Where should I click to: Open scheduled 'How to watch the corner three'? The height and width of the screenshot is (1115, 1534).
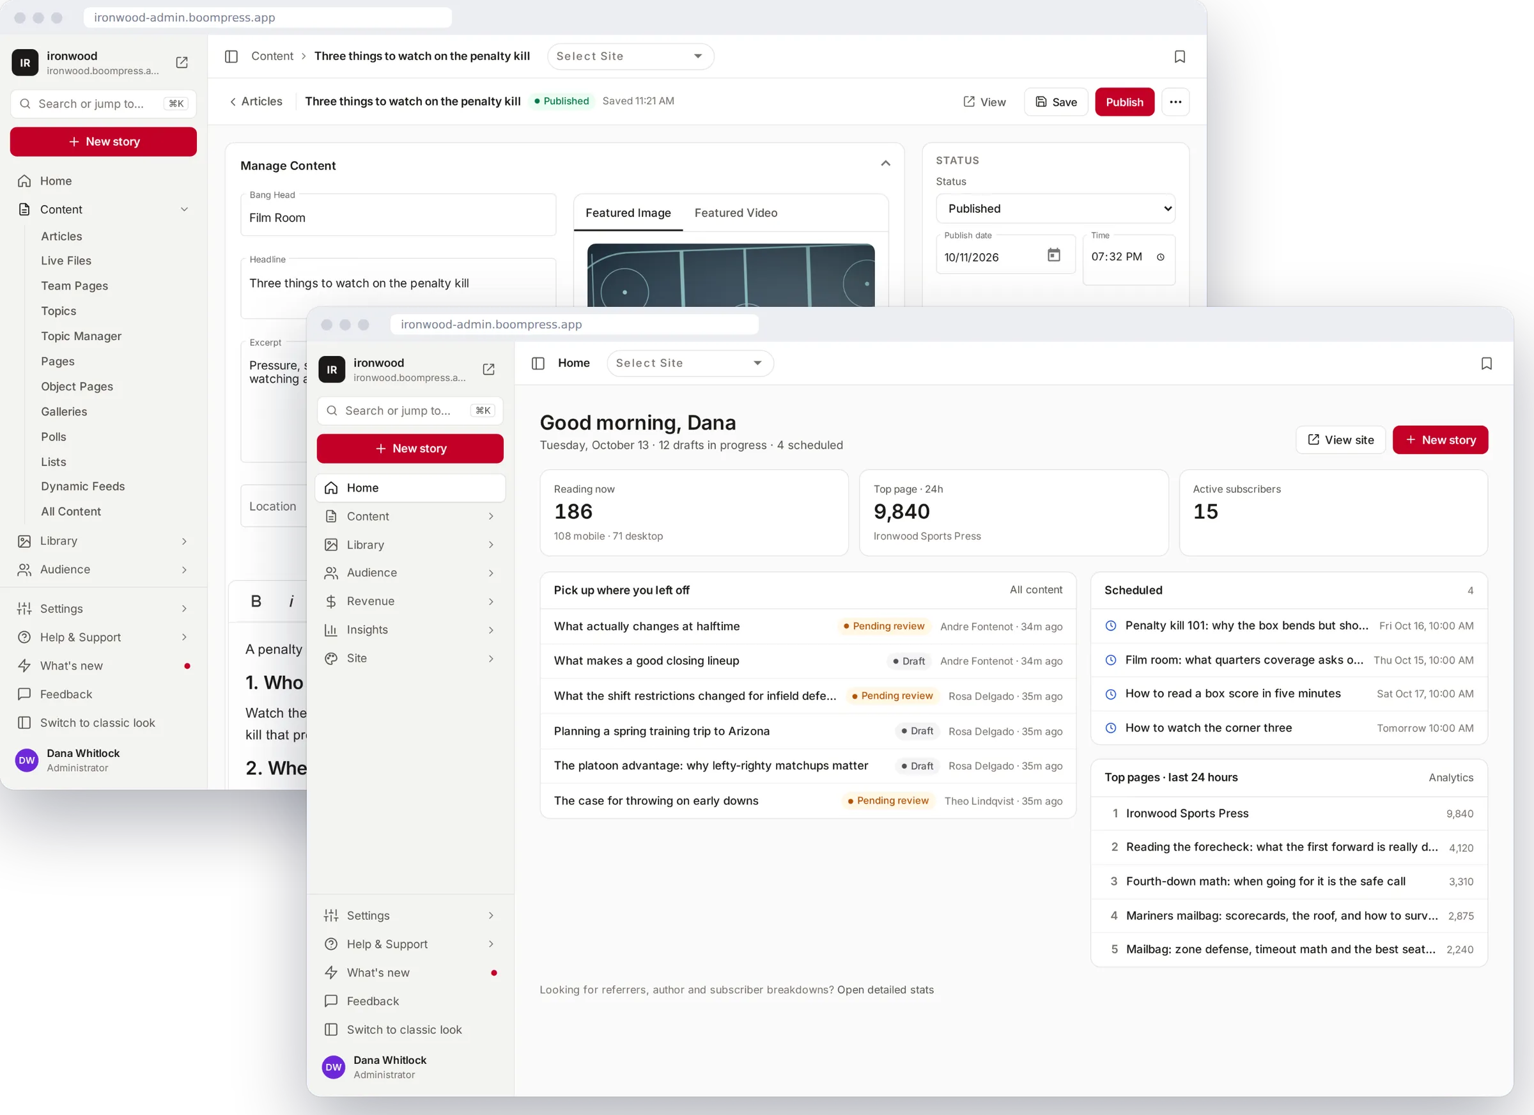pos(1289,728)
